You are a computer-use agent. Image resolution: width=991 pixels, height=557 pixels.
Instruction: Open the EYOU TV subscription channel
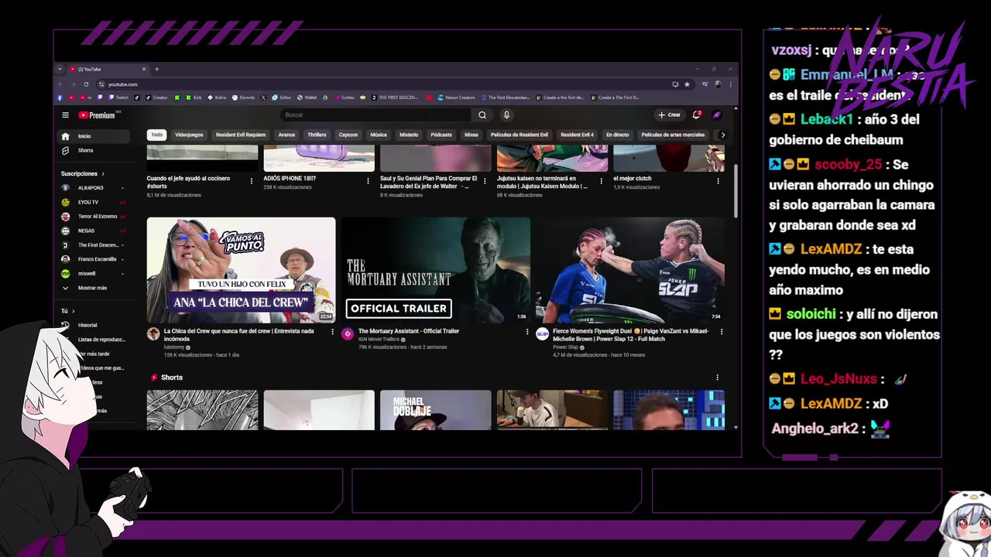click(94, 202)
